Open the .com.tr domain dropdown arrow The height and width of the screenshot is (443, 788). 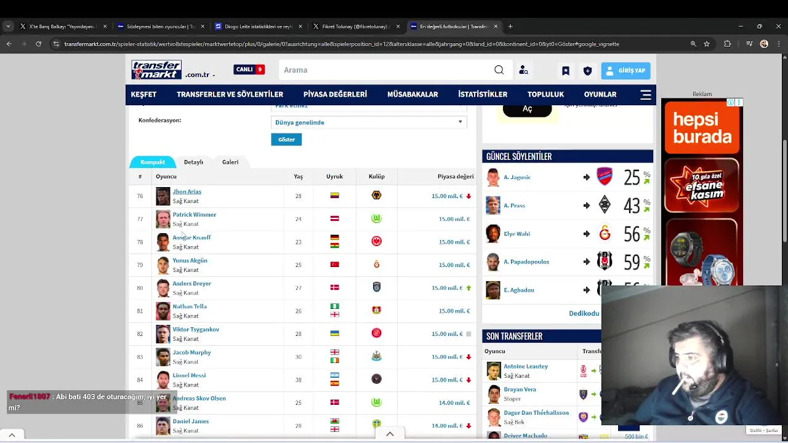214,75
